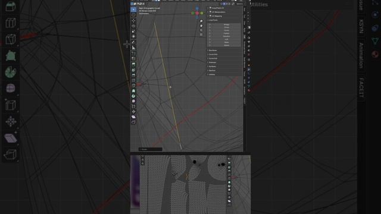This screenshot has width=381, height=214.
Task: Open the KSYN tab in background sidebar
Action: (361, 26)
